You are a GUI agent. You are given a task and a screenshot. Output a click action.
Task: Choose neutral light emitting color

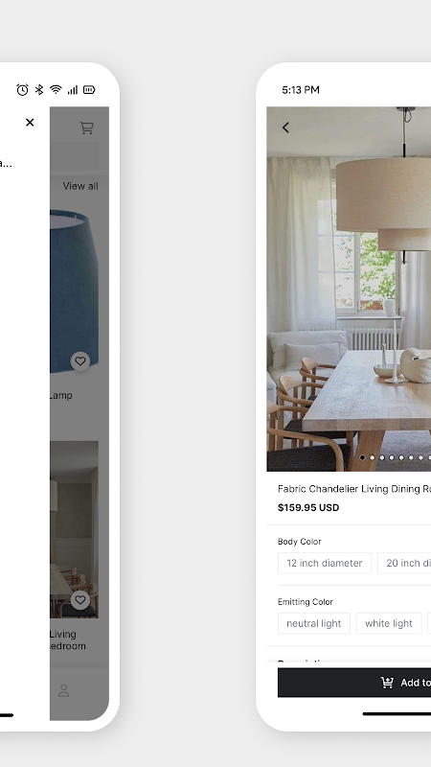click(314, 623)
